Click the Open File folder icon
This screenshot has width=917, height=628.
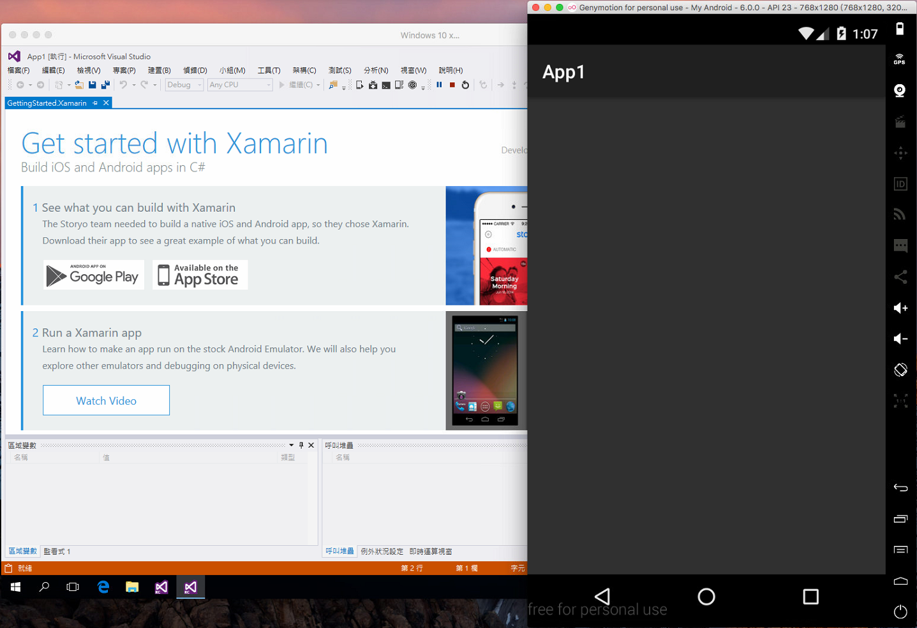click(79, 85)
